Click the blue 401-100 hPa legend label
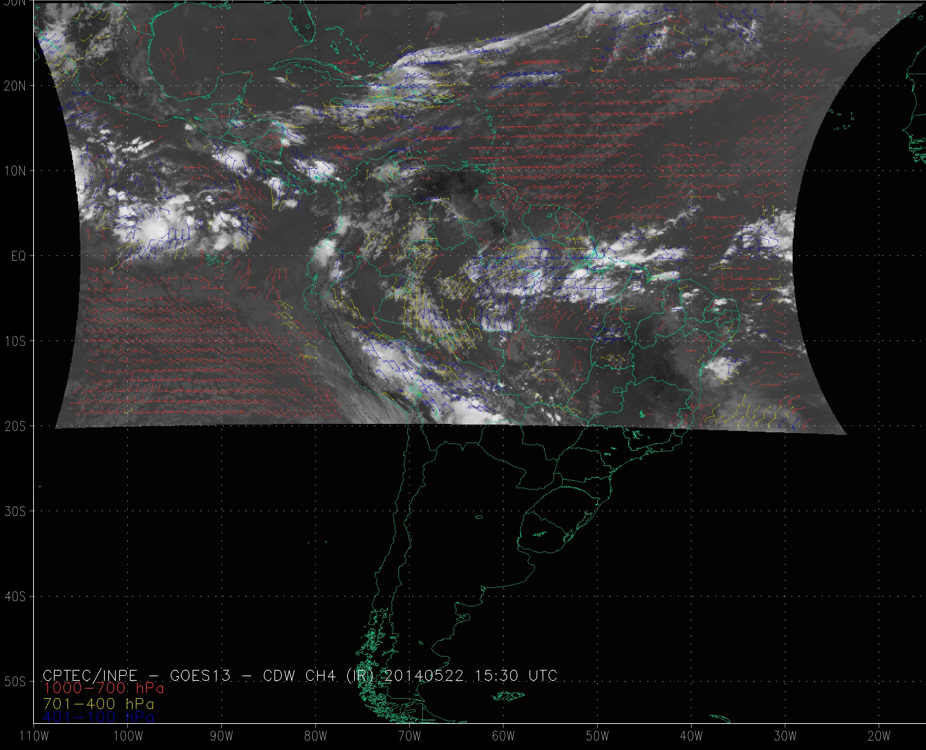Screen dimensions: 926x750 click(x=98, y=718)
